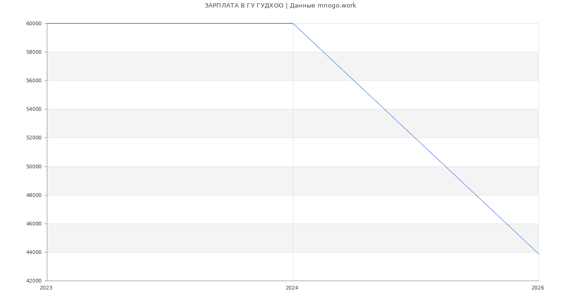
Task: Click the 58000 y-axis label
Action: tap(34, 52)
